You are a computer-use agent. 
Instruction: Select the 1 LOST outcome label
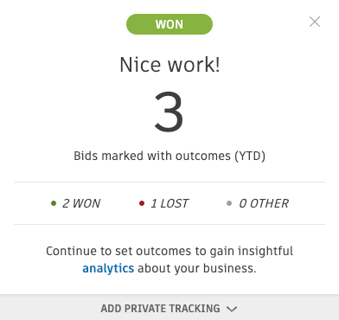169,203
